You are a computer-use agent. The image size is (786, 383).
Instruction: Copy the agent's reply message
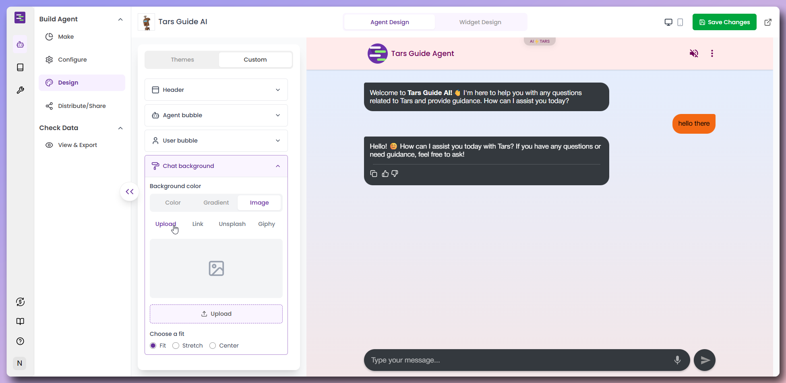coord(374,173)
